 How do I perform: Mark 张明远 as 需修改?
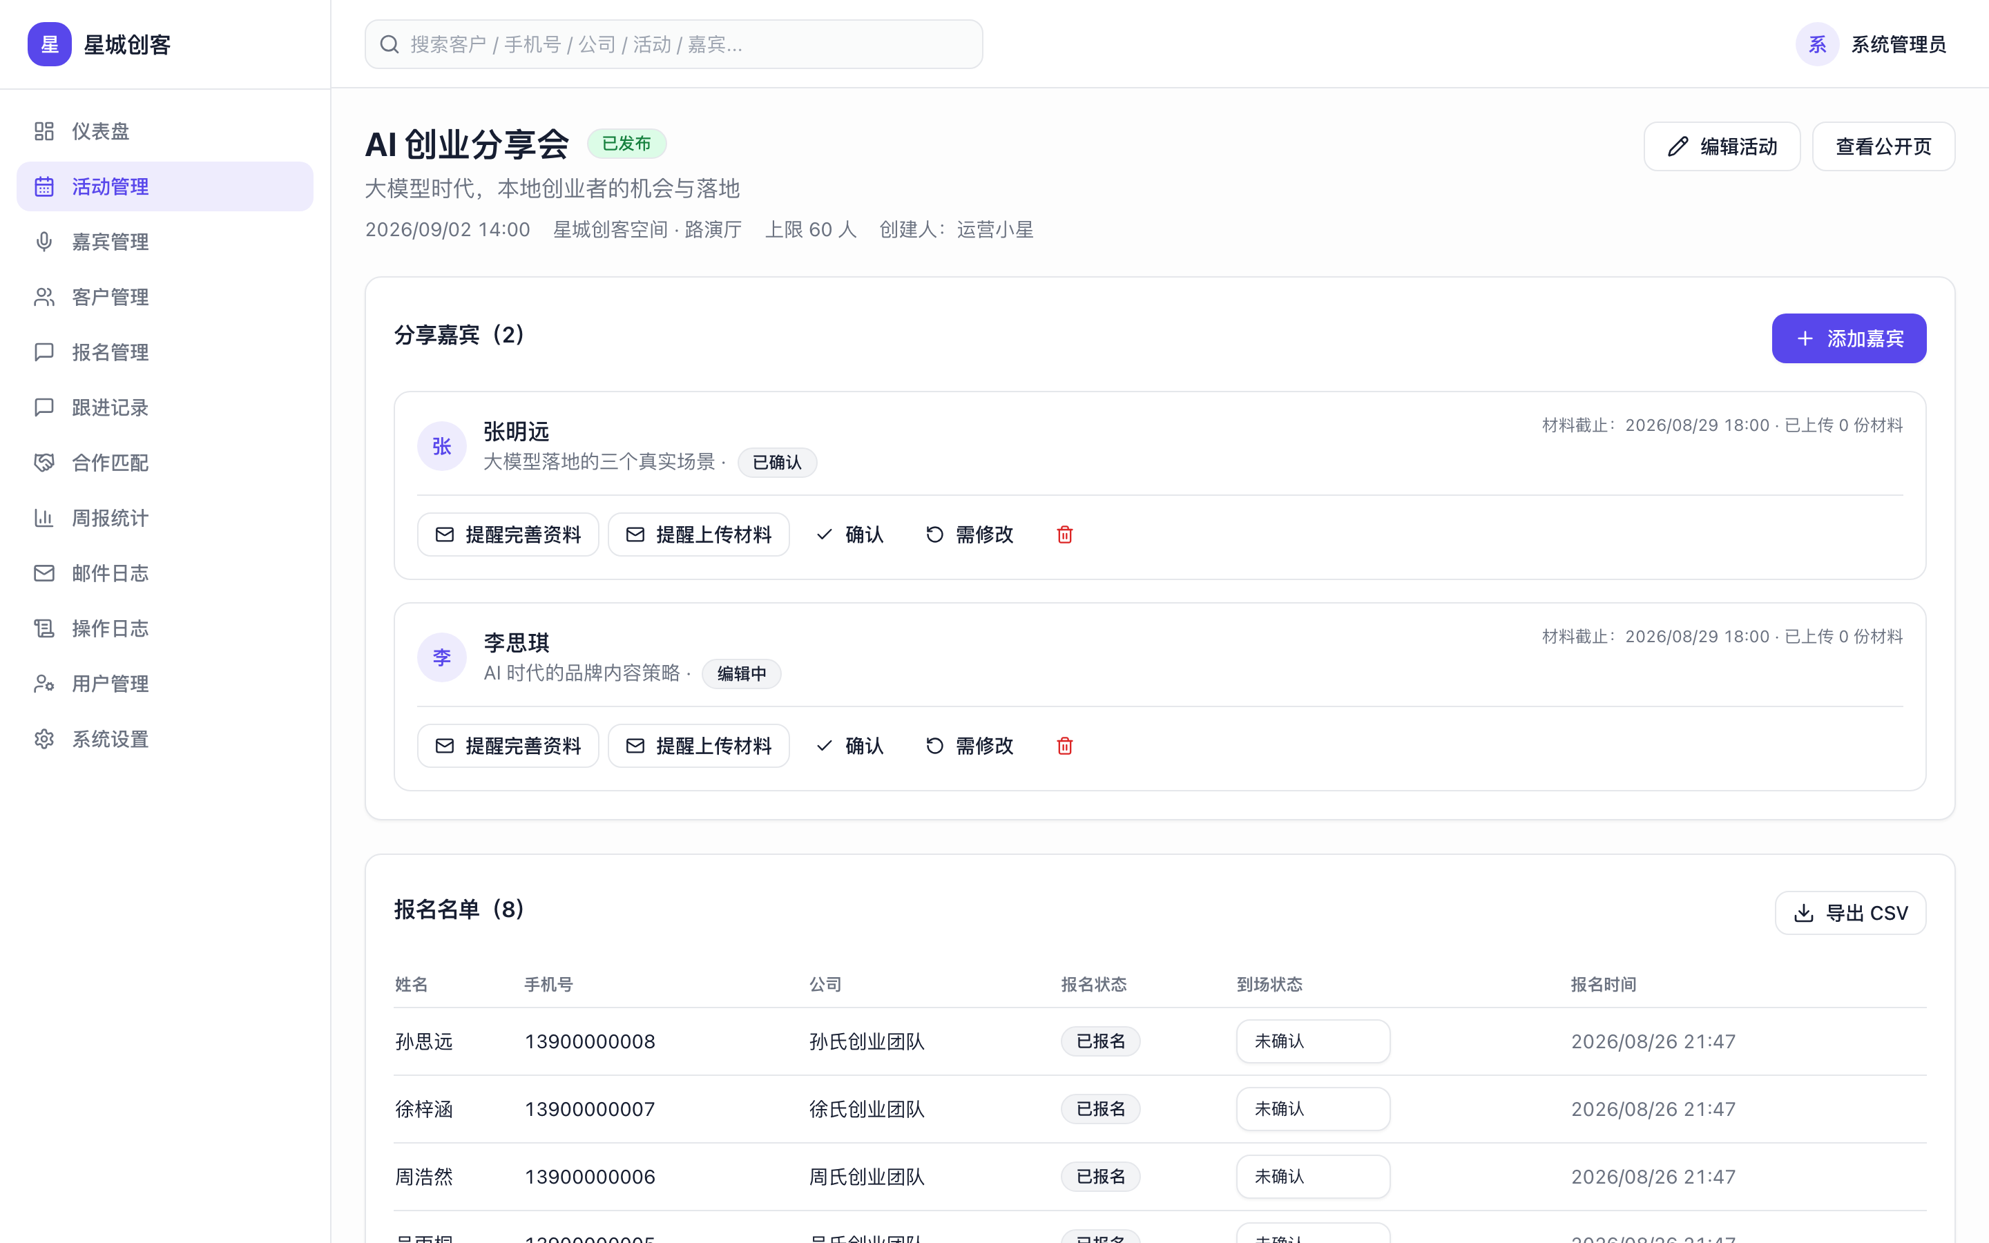tap(970, 534)
